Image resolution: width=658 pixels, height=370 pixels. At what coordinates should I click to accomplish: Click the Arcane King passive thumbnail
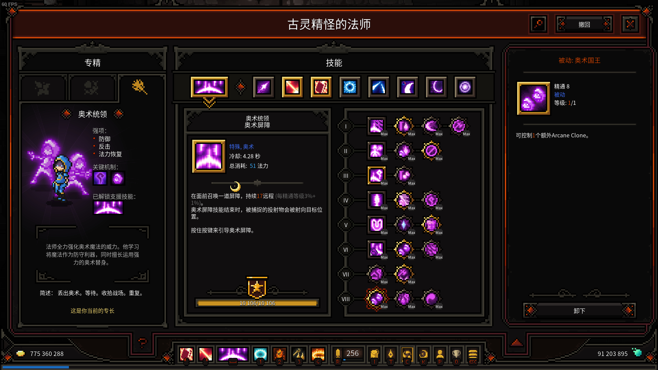coord(533,98)
